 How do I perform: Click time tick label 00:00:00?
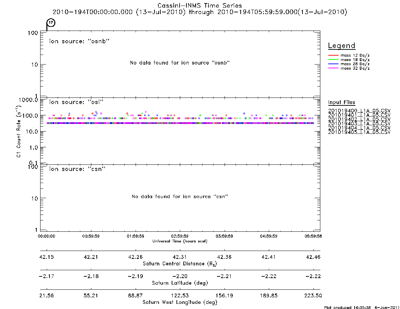[46, 236]
